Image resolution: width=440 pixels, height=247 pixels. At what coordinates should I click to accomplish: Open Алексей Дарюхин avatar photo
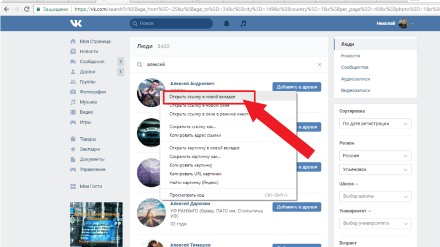(151, 213)
